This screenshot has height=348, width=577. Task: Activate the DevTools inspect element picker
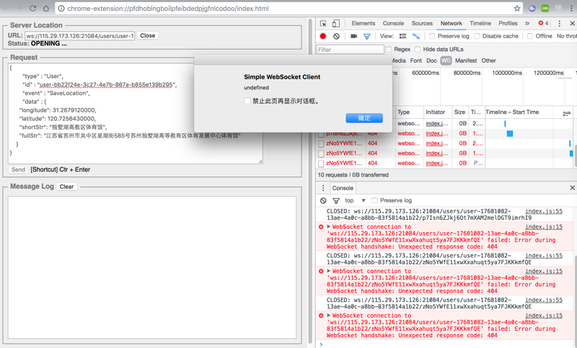(323, 23)
